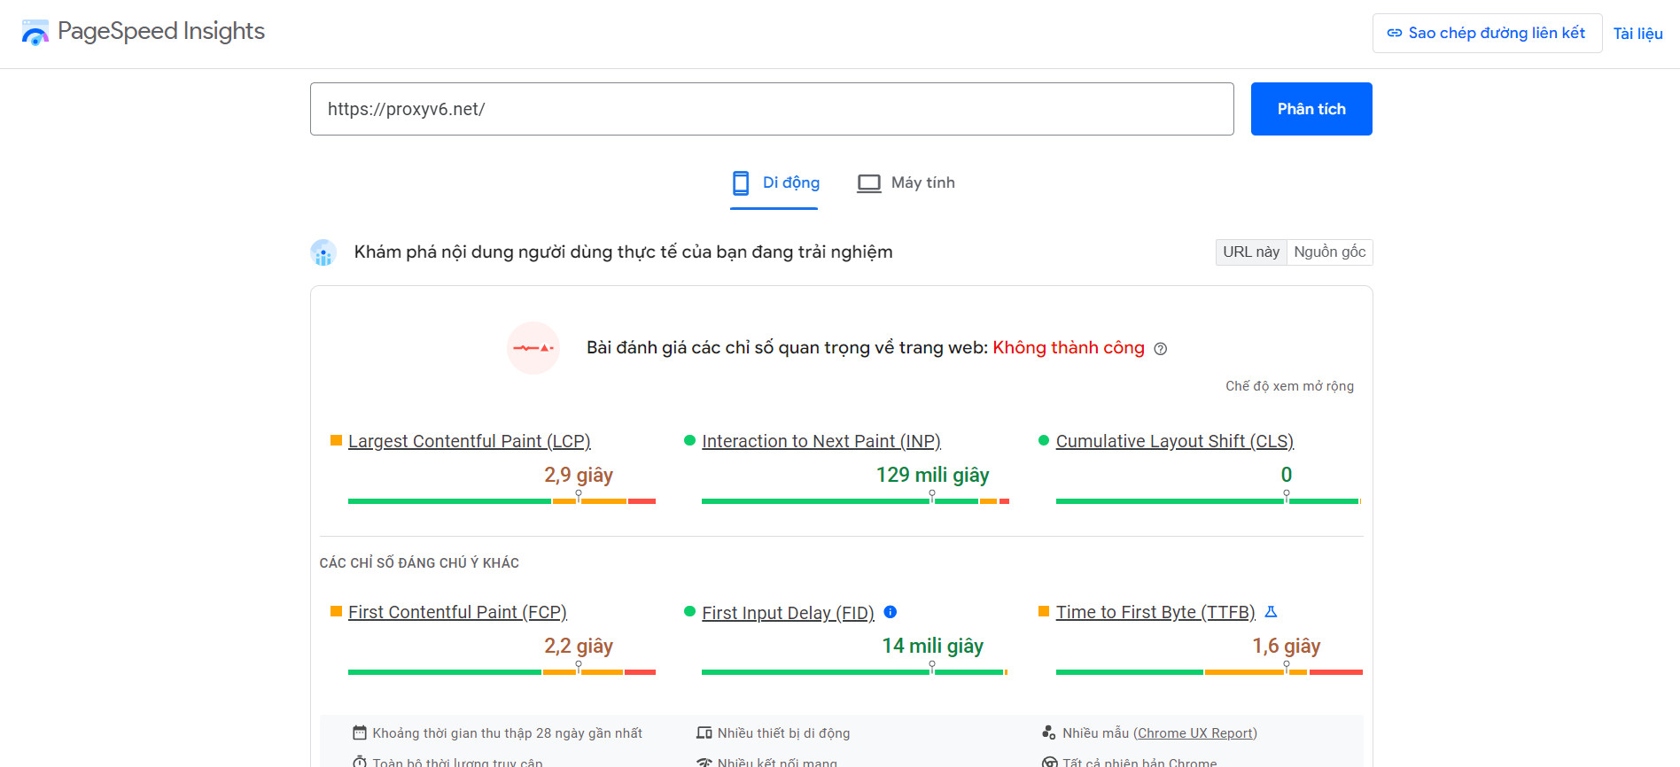The width and height of the screenshot is (1680, 767).
Task: Click the orange square marker beside LCP
Action: pyautogui.click(x=336, y=440)
